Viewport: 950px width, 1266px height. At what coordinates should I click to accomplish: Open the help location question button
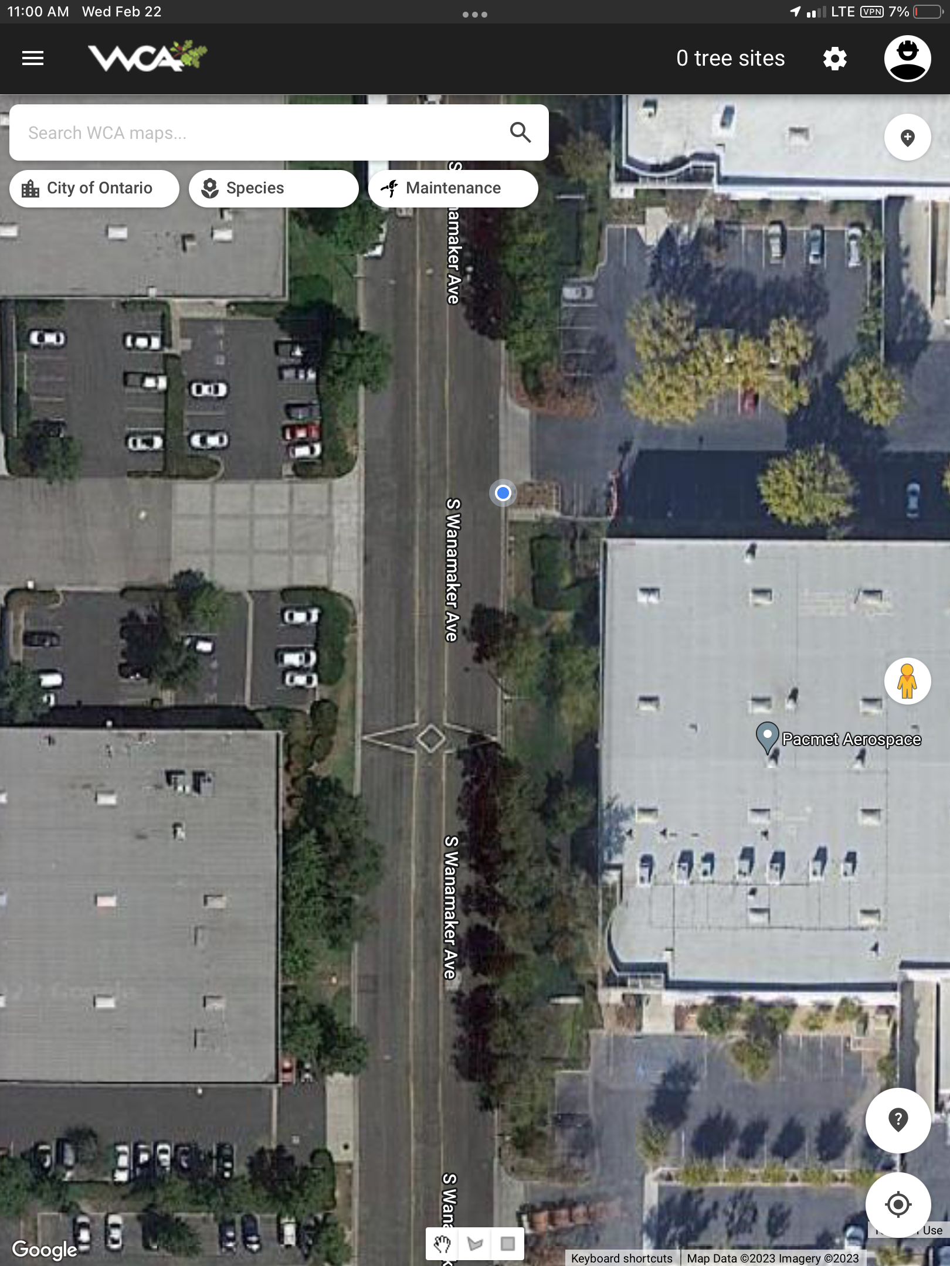(898, 1120)
